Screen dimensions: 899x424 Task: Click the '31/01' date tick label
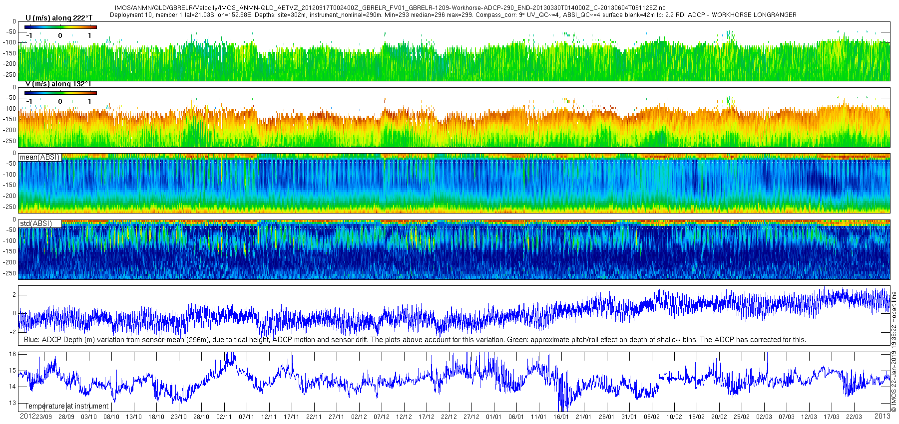coord(629,417)
